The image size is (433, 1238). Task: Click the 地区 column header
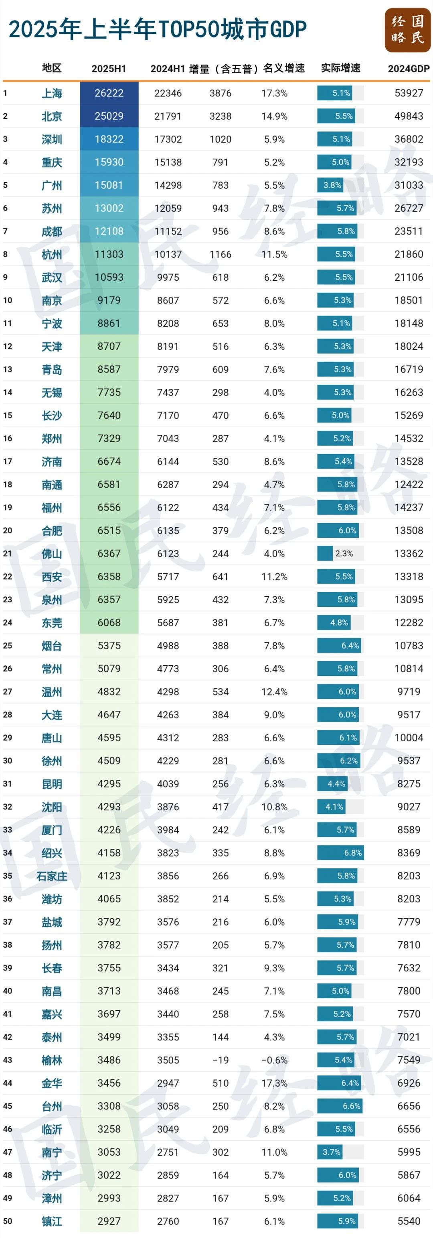pyautogui.click(x=51, y=68)
